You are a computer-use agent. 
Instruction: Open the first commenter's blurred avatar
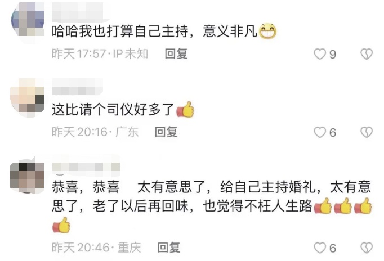tap(28, 20)
